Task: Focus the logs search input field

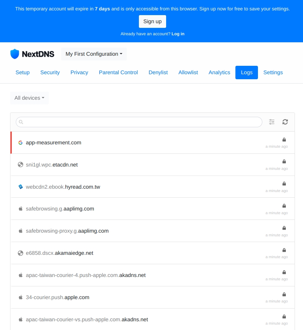Action: click(x=141, y=122)
